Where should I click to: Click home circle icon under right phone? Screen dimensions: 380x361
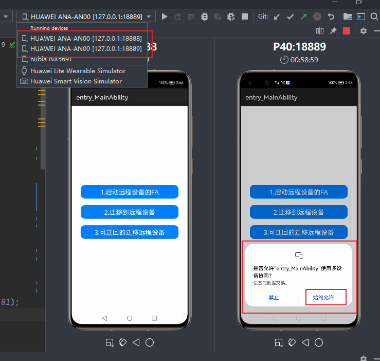[319, 342]
